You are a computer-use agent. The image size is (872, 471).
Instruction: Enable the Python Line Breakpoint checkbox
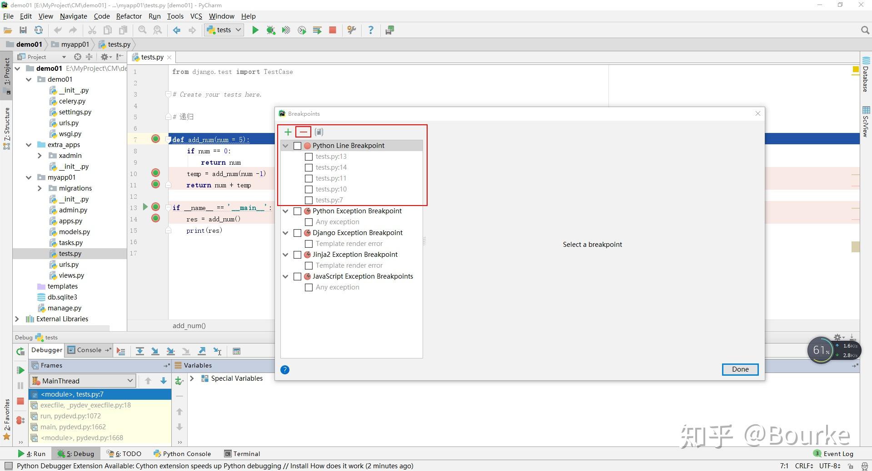pyautogui.click(x=298, y=146)
